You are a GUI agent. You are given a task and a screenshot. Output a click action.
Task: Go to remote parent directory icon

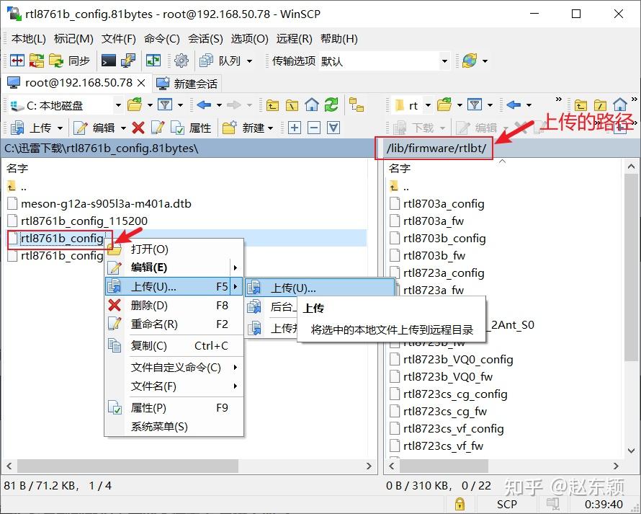tap(581, 105)
